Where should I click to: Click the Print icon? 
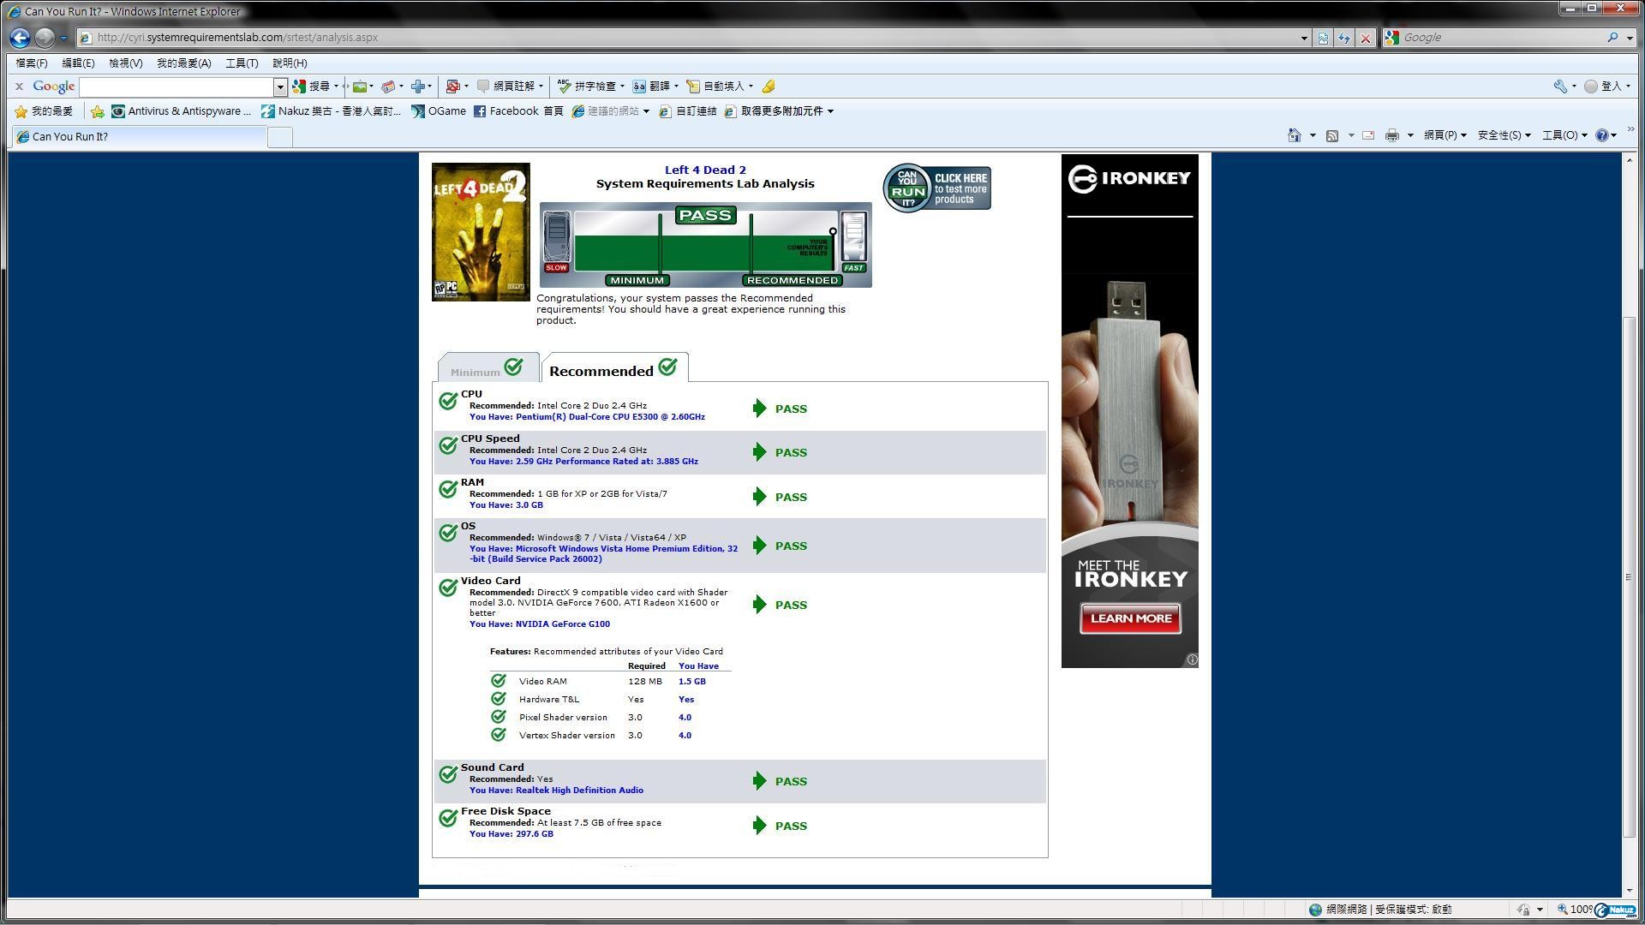click(x=1392, y=135)
